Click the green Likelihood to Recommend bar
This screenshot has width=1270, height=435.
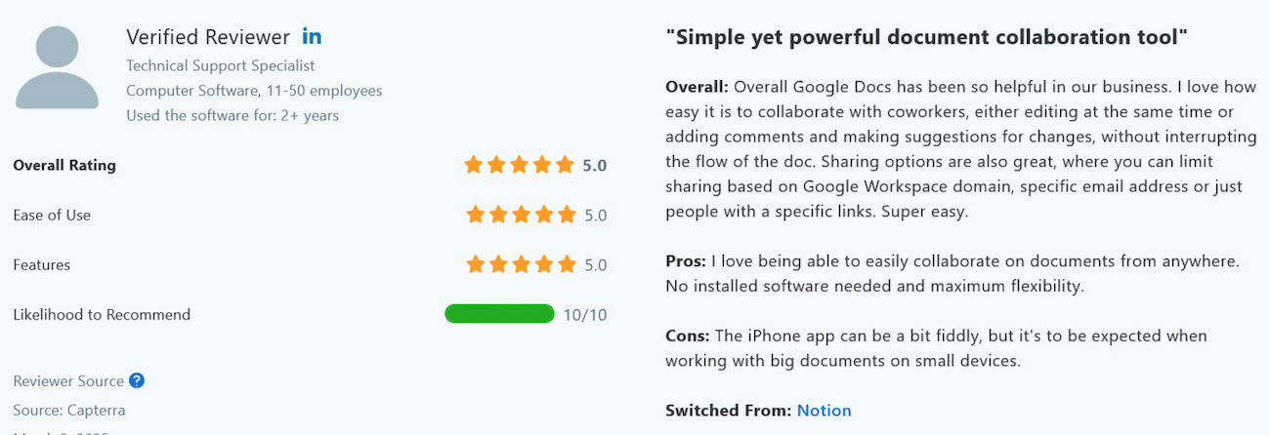(x=499, y=314)
